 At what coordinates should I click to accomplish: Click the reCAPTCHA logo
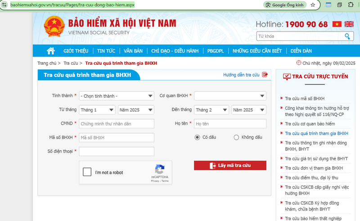[160, 169]
